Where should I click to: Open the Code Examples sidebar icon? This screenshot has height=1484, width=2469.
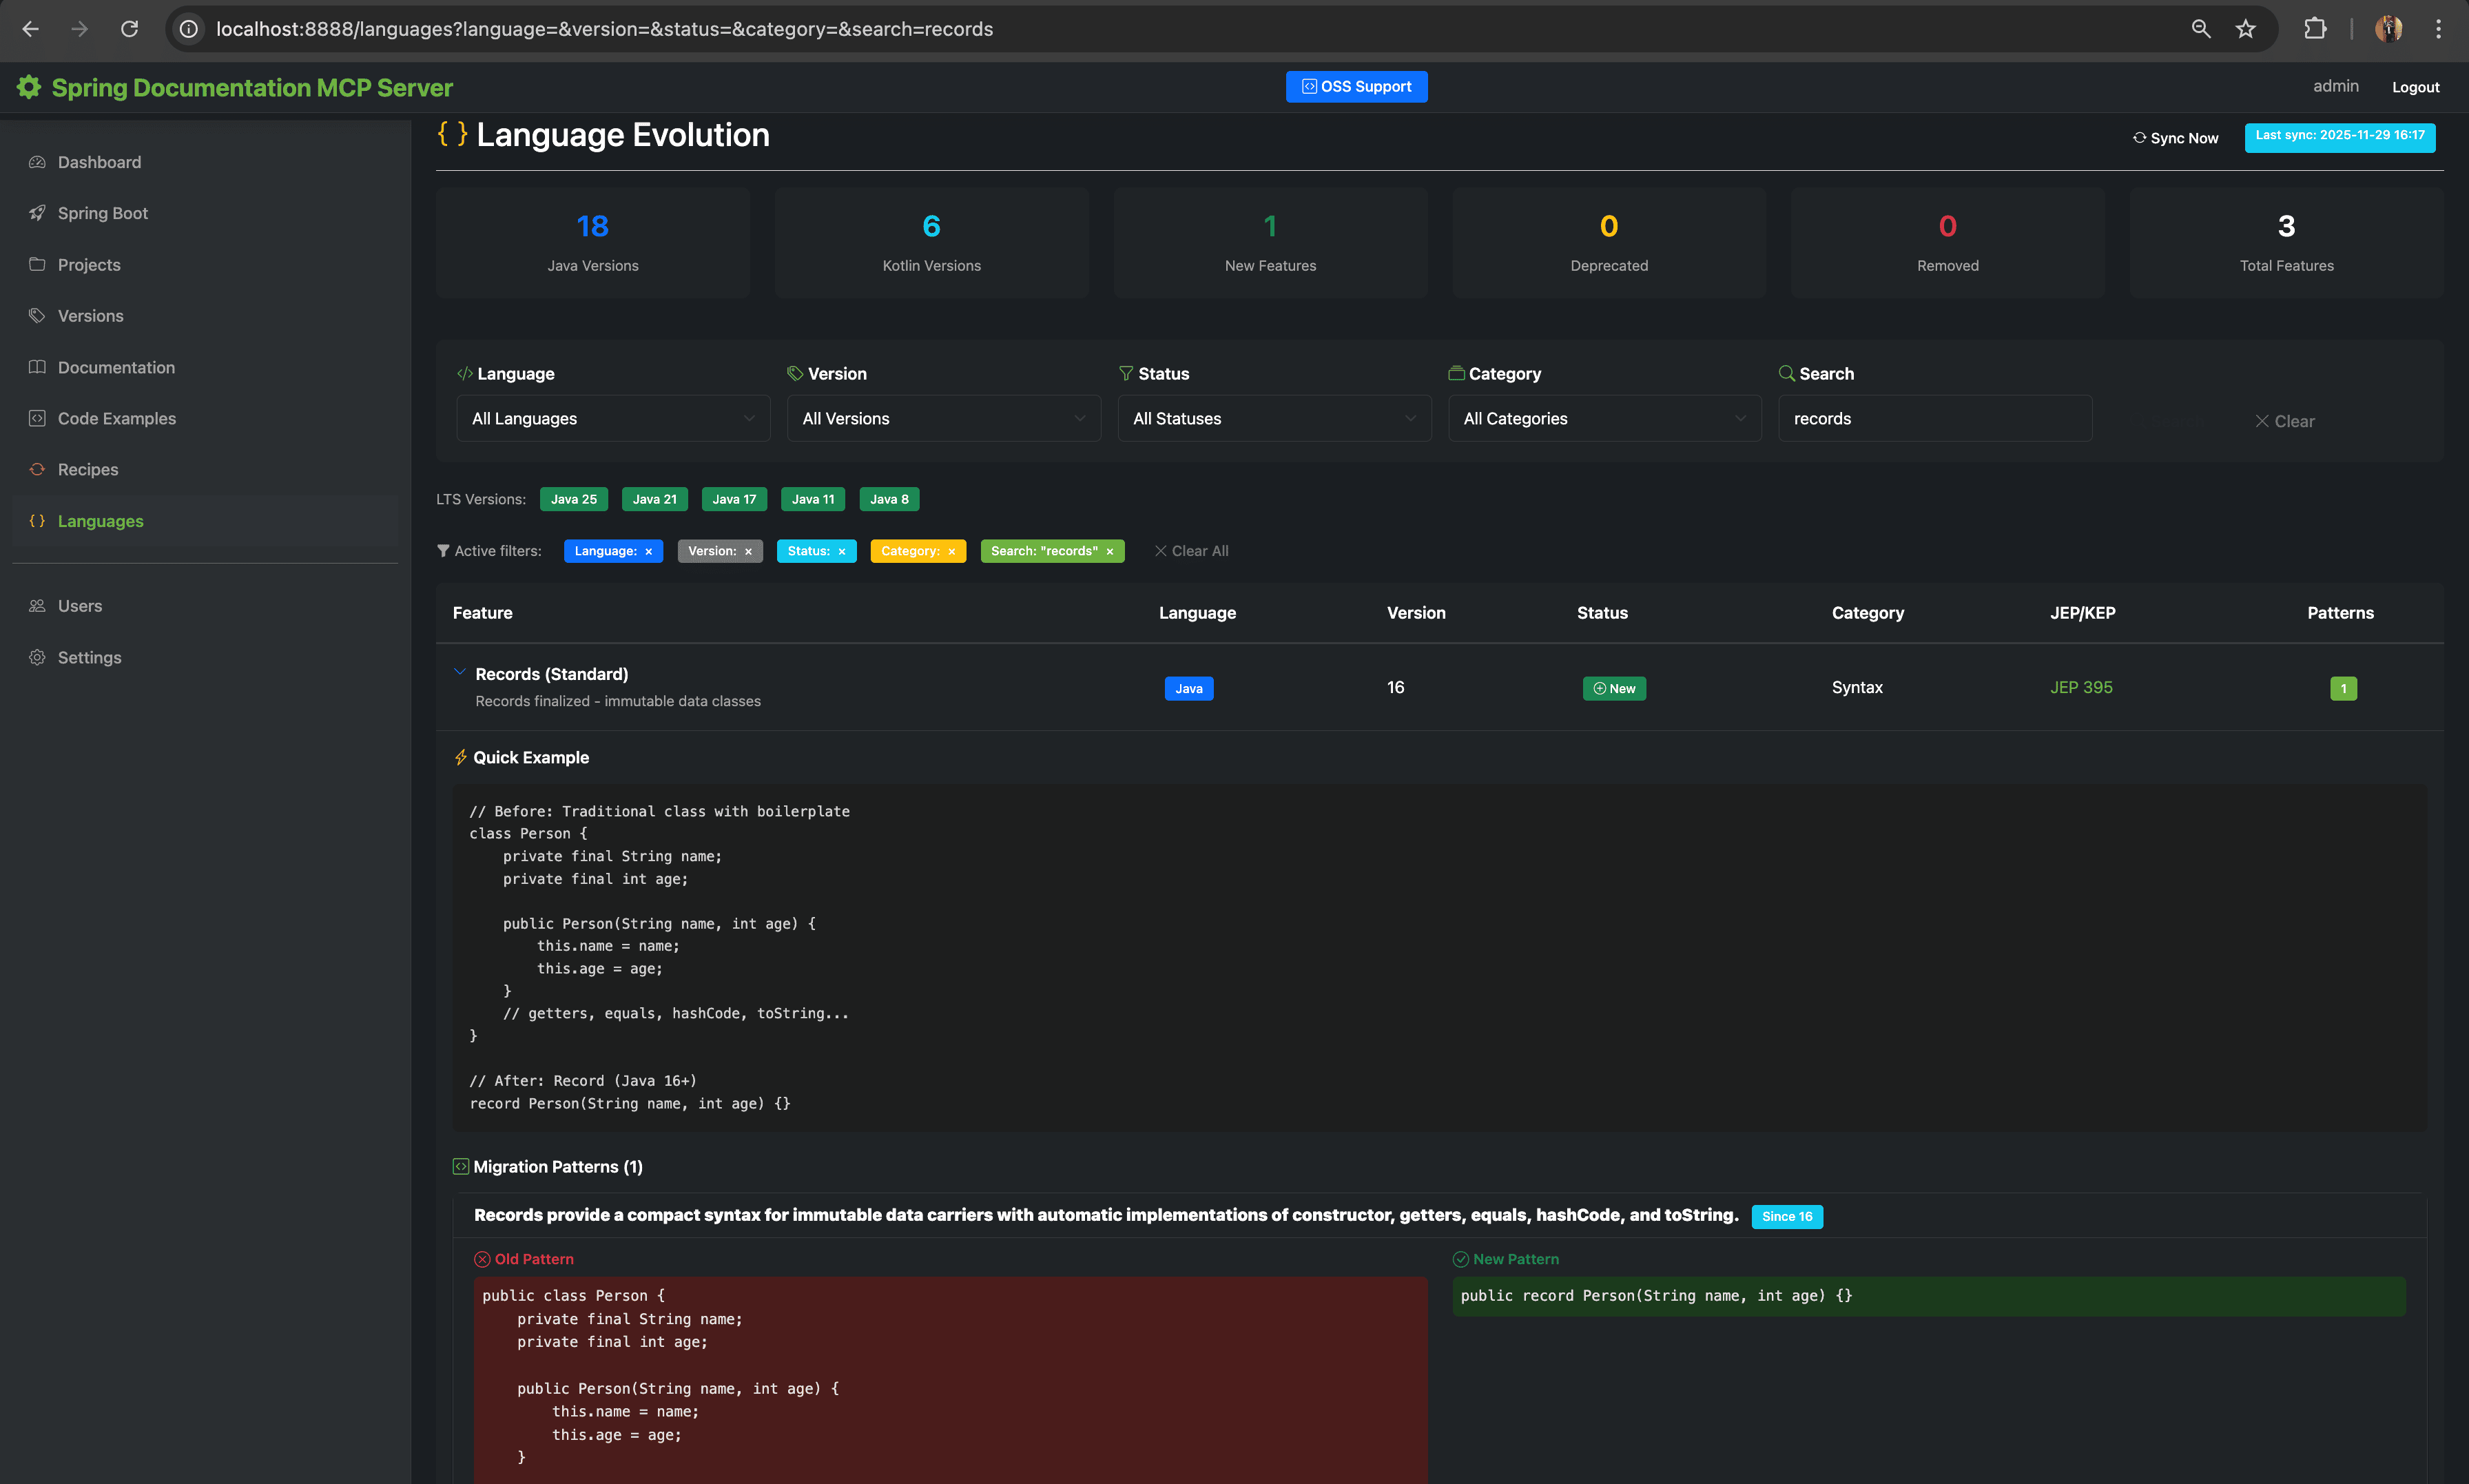(37, 418)
